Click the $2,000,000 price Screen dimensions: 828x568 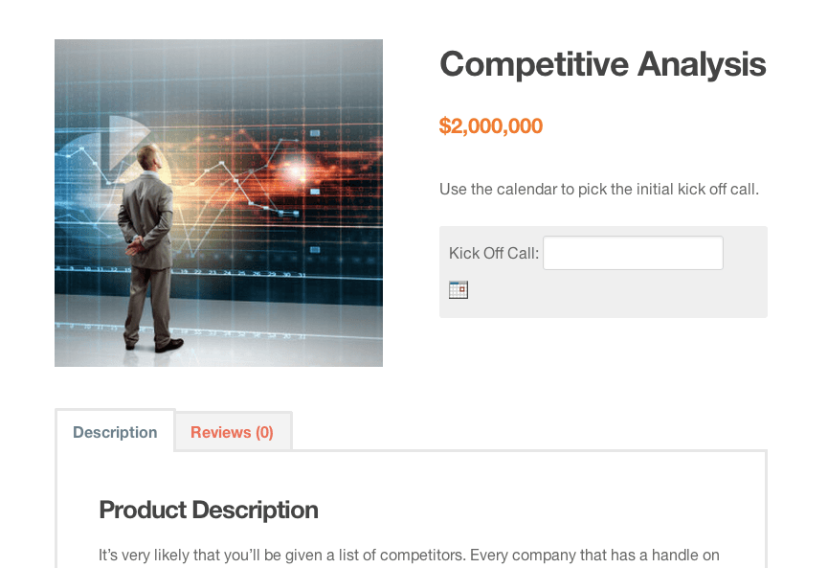click(491, 125)
